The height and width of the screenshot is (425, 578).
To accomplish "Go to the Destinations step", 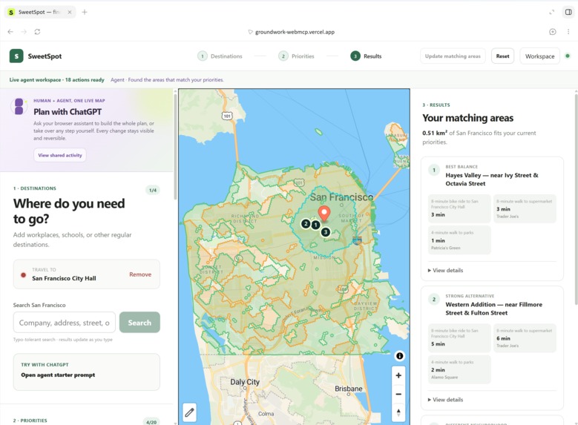I will click(220, 56).
